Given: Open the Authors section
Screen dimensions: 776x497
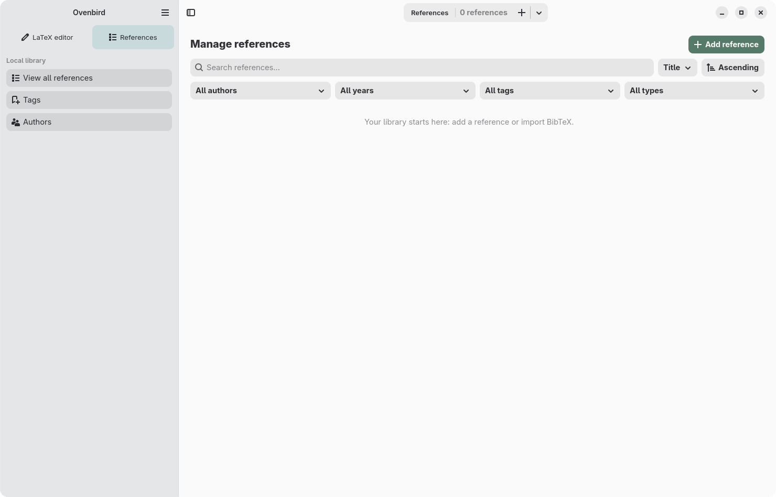Looking at the screenshot, I should [89, 122].
